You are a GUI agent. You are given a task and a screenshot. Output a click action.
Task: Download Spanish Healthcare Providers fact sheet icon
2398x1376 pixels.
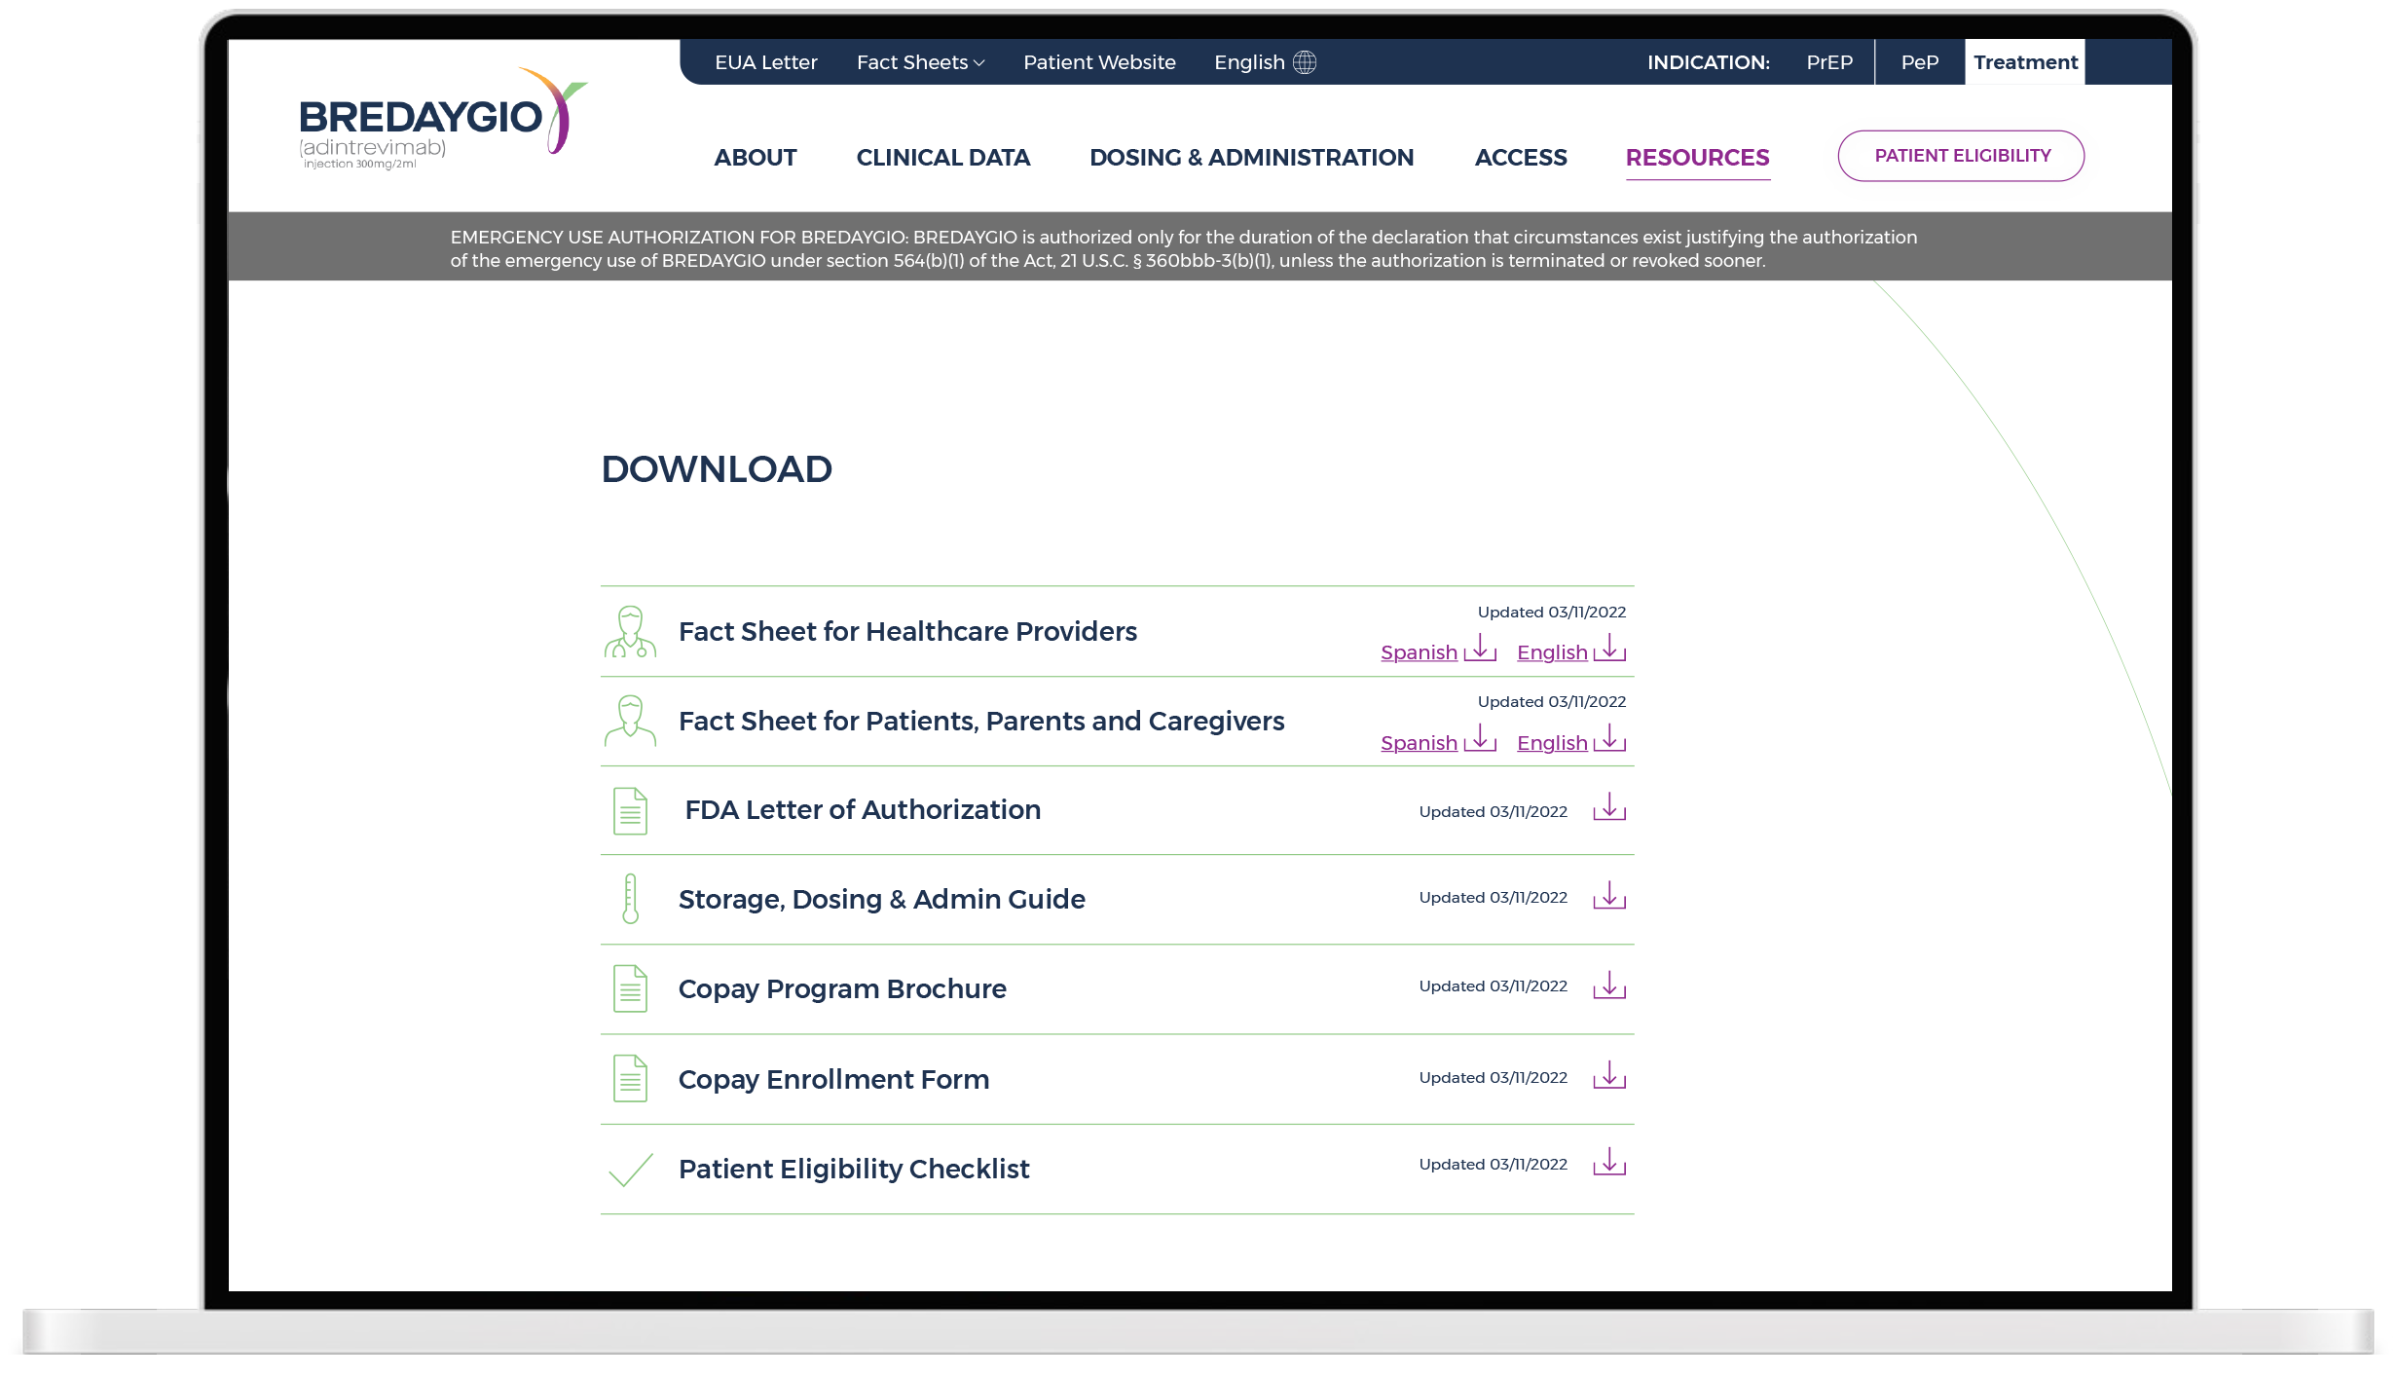coord(1480,649)
